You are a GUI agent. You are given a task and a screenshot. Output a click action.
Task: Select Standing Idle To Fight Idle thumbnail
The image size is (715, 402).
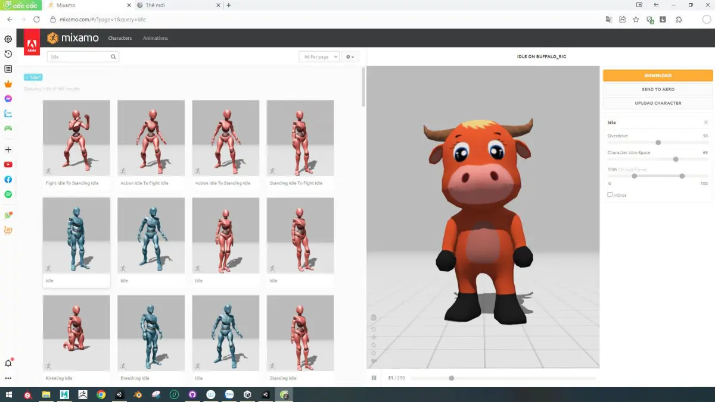(300, 138)
